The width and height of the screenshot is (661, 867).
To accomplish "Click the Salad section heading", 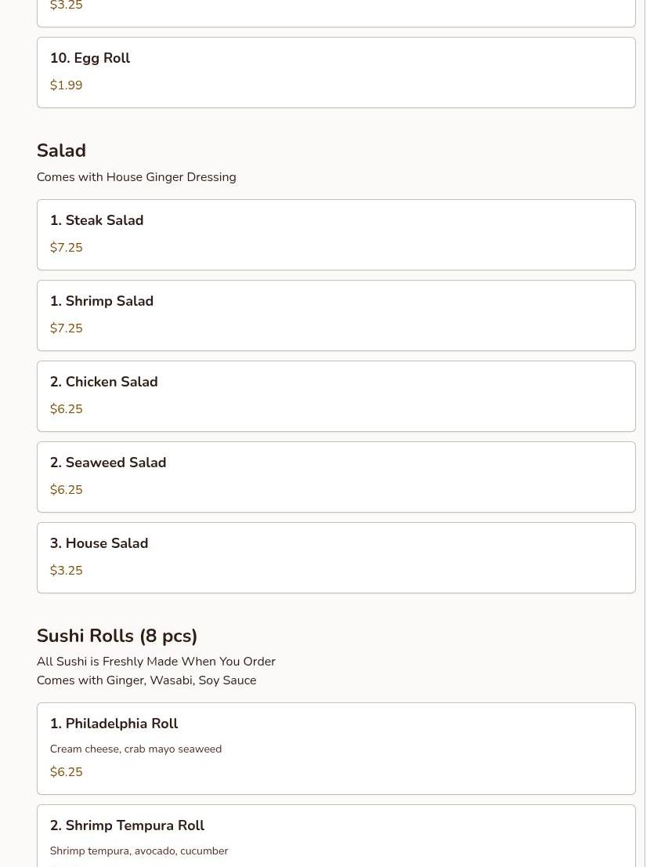I will click(x=61, y=151).
